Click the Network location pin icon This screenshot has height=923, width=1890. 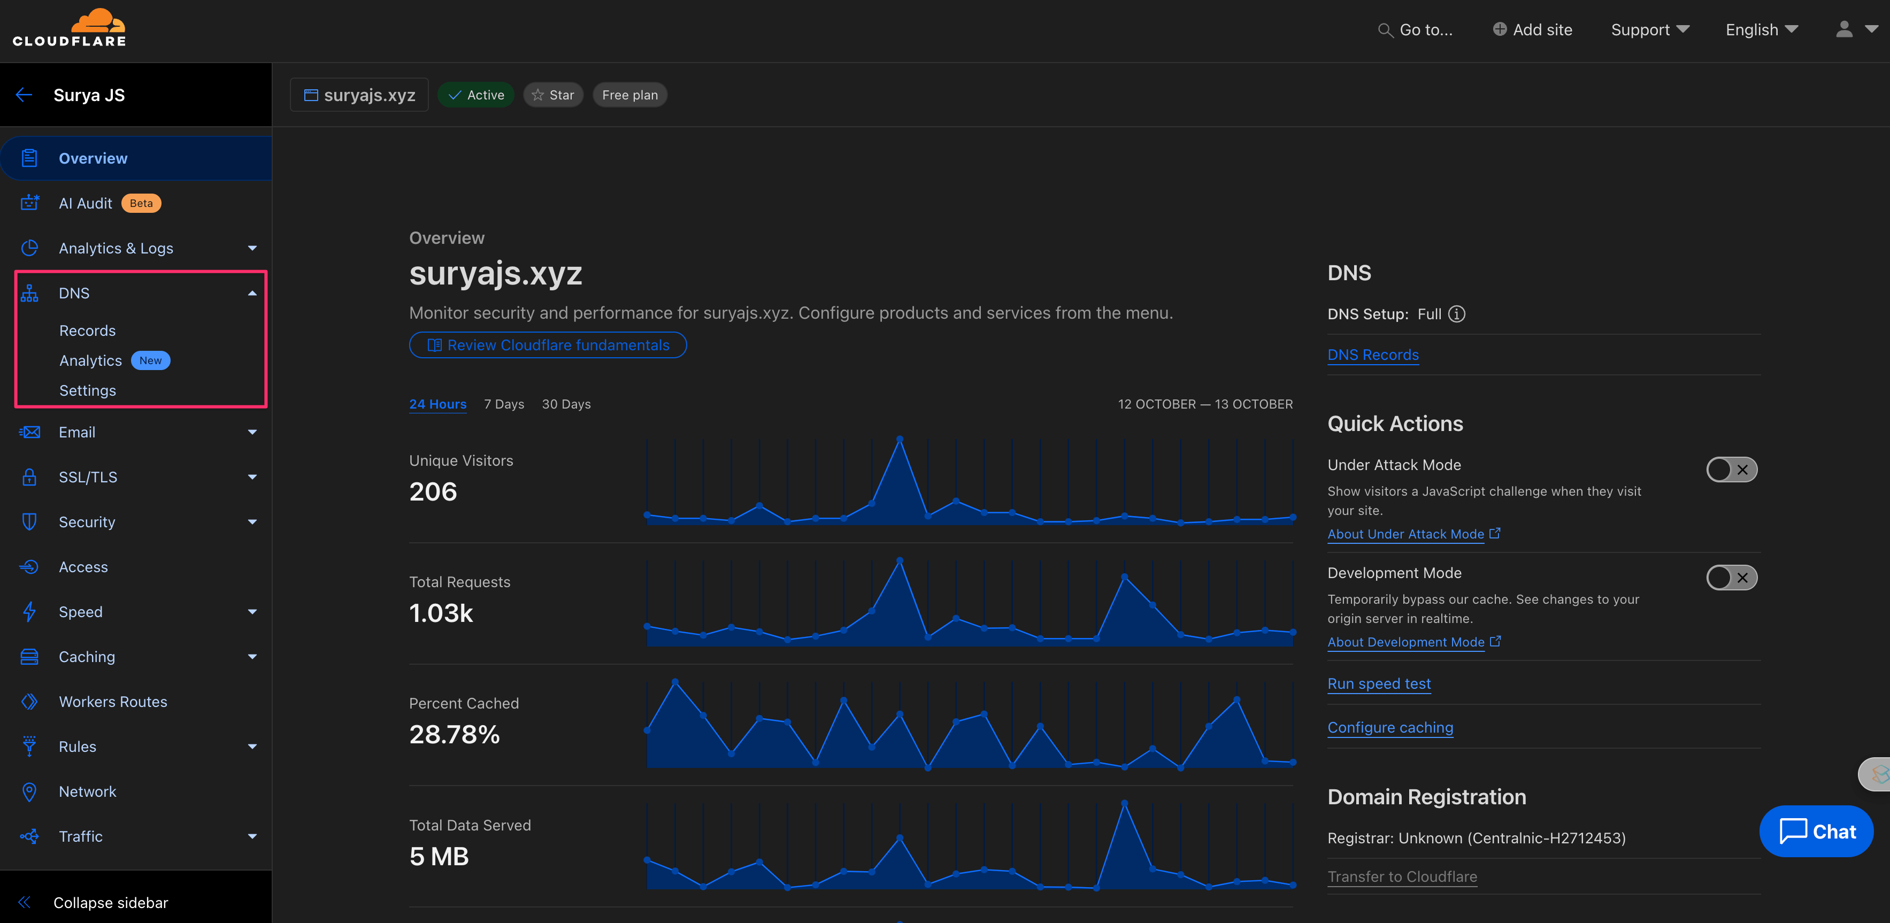pos(29,791)
